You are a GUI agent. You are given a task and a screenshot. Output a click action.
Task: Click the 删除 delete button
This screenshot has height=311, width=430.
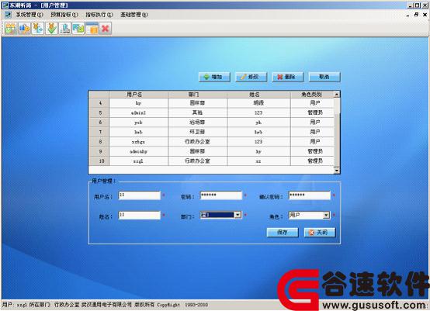pyautogui.click(x=288, y=77)
